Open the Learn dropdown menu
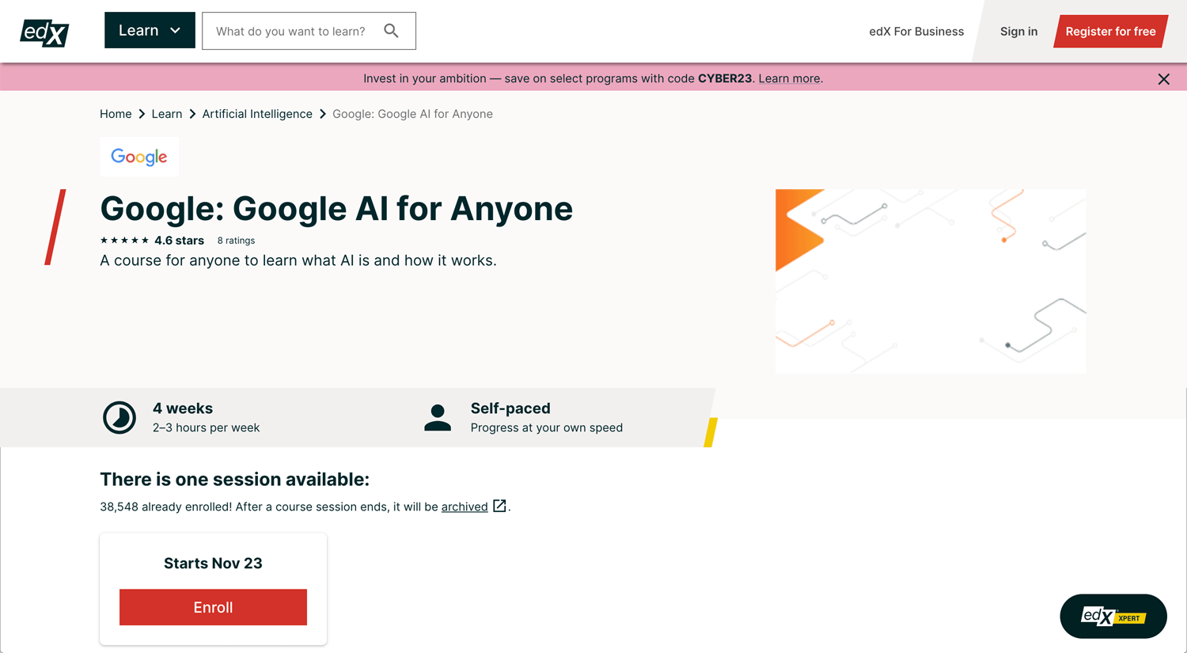This screenshot has height=653, width=1187. click(150, 30)
